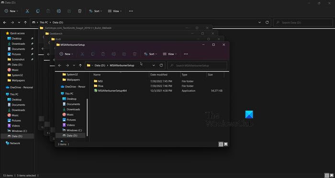Image resolution: width=335 pixels, height=178 pixels.
Task: Navigate back in the Data (D:) window
Action: point(5,22)
